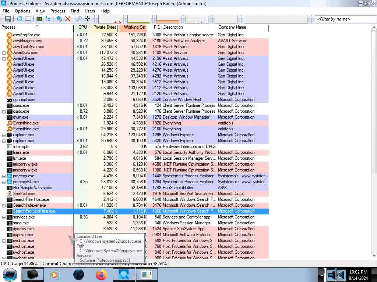377x282 pixels.
Task: Open the File menu
Action: click(6, 11)
